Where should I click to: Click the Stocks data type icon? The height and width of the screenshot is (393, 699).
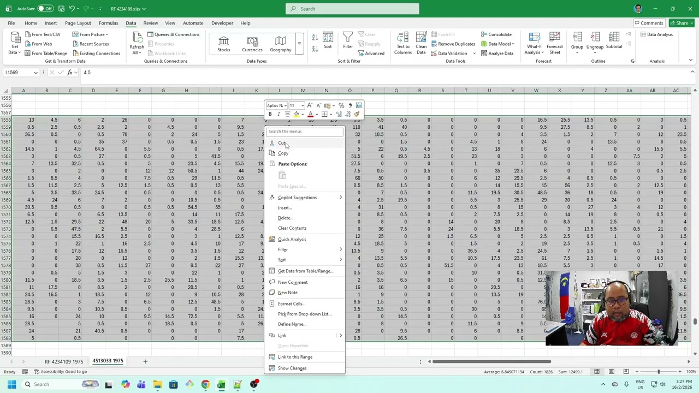[224, 44]
